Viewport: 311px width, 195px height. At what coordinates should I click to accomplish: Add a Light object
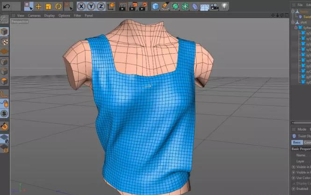click(x=224, y=6)
